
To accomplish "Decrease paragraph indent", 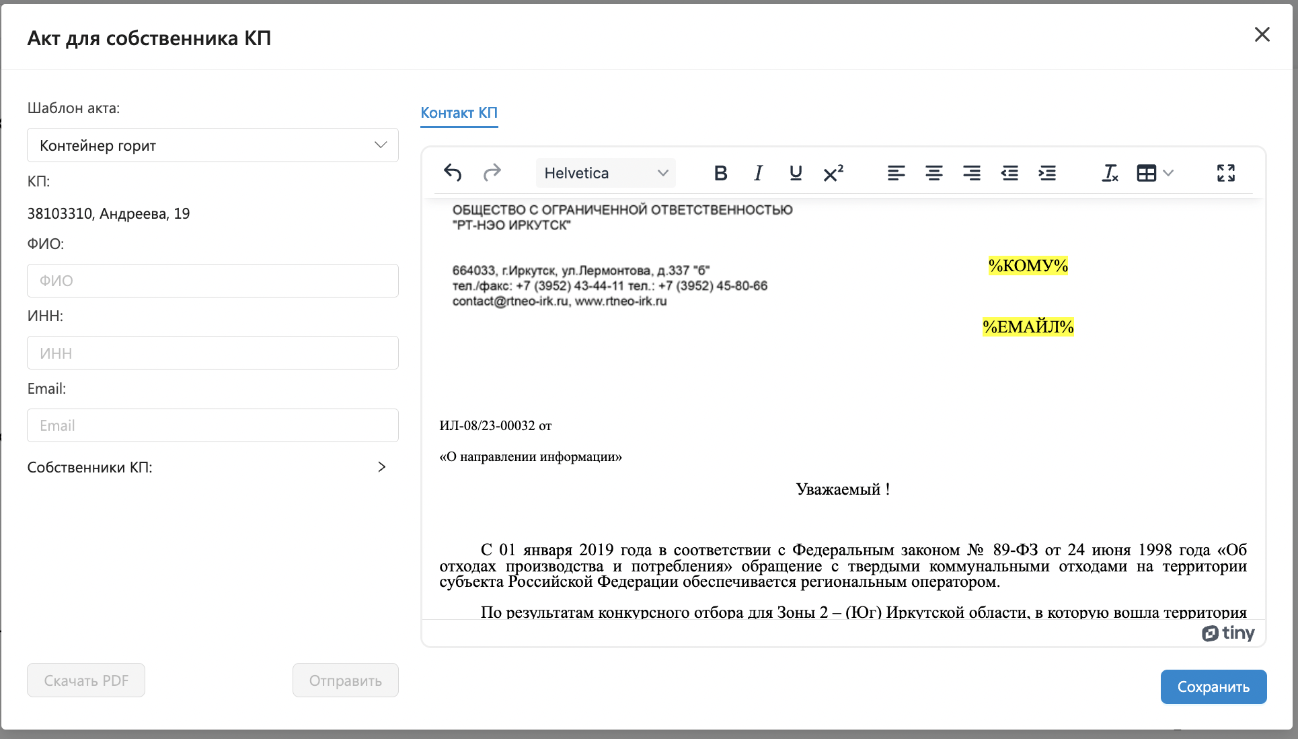I will (1009, 173).
